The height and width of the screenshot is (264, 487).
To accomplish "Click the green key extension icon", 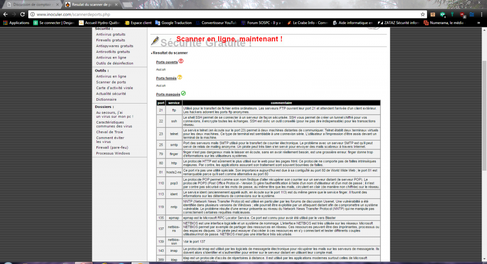I will pos(452,14).
